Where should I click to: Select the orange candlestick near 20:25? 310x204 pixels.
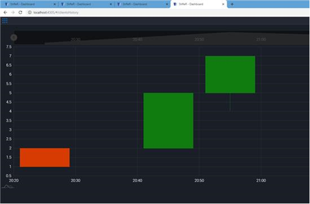click(45, 158)
